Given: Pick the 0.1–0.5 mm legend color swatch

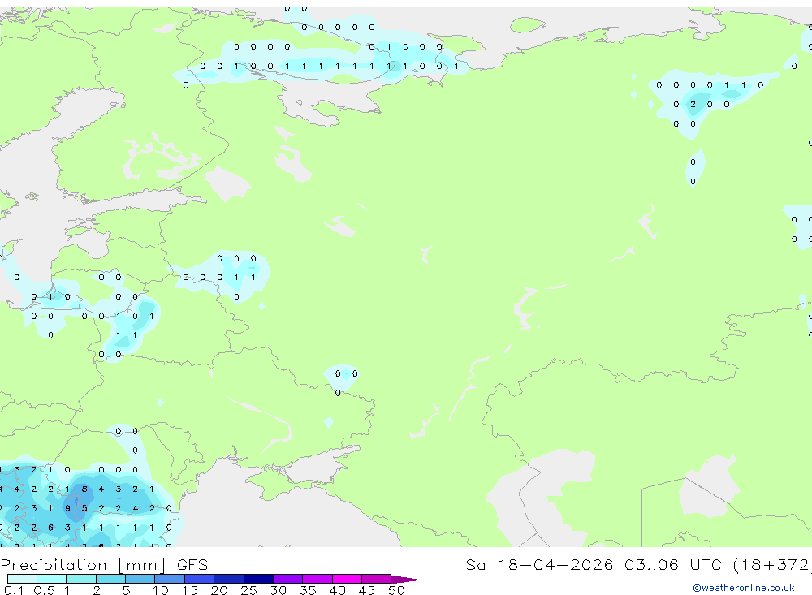Looking at the screenshot, I should 22,579.
